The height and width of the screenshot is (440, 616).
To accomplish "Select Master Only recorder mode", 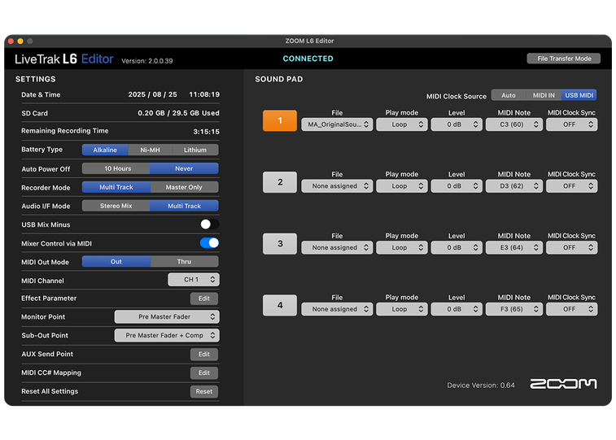I will [184, 187].
